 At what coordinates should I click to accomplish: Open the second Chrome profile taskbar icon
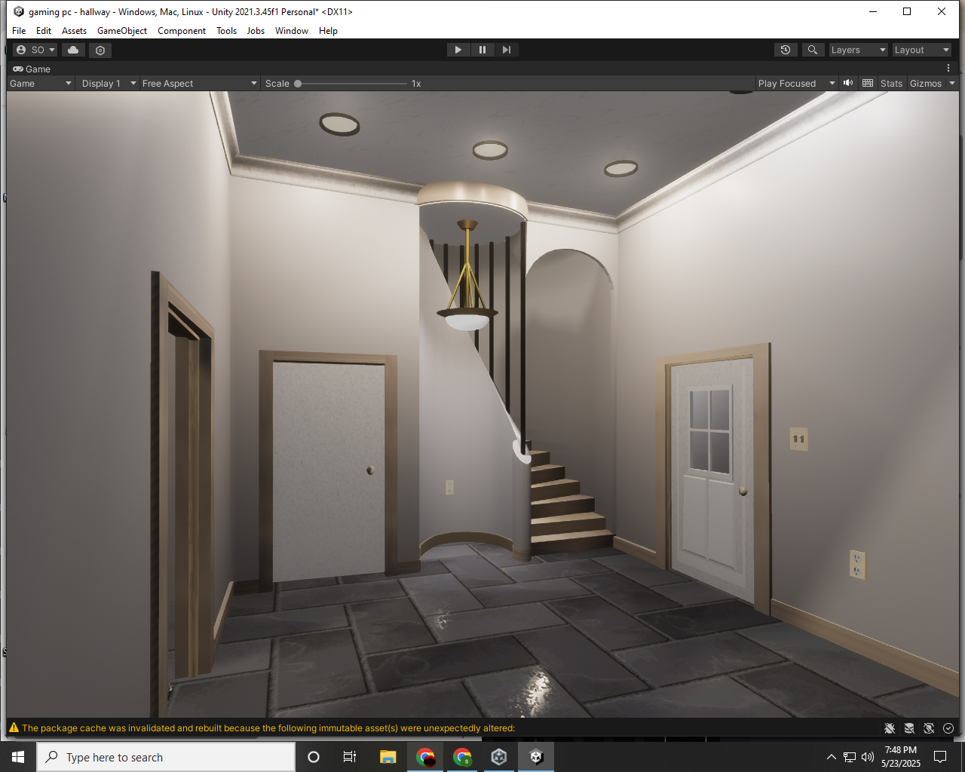462,757
